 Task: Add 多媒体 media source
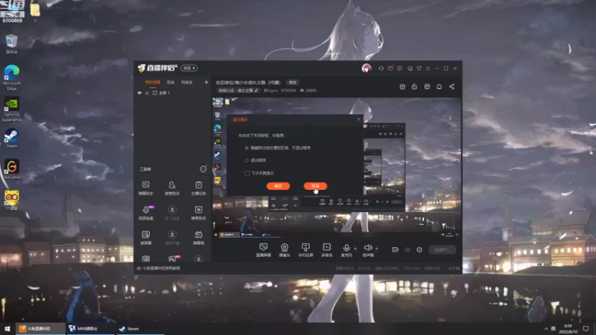tap(327, 250)
